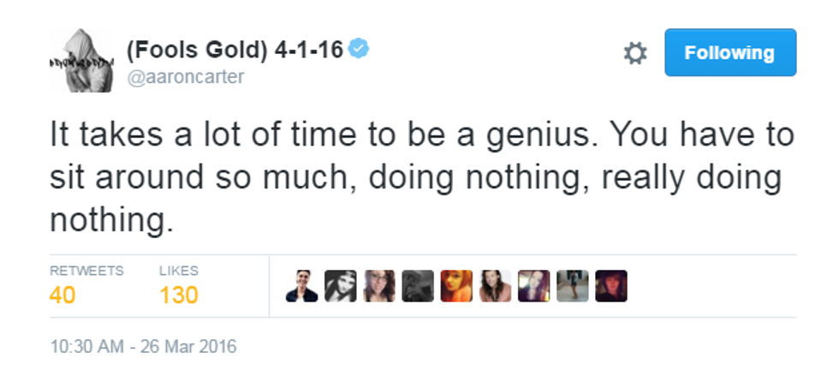839x370 pixels.
Task: View the retweets count of 40
Action: [62, 295]
